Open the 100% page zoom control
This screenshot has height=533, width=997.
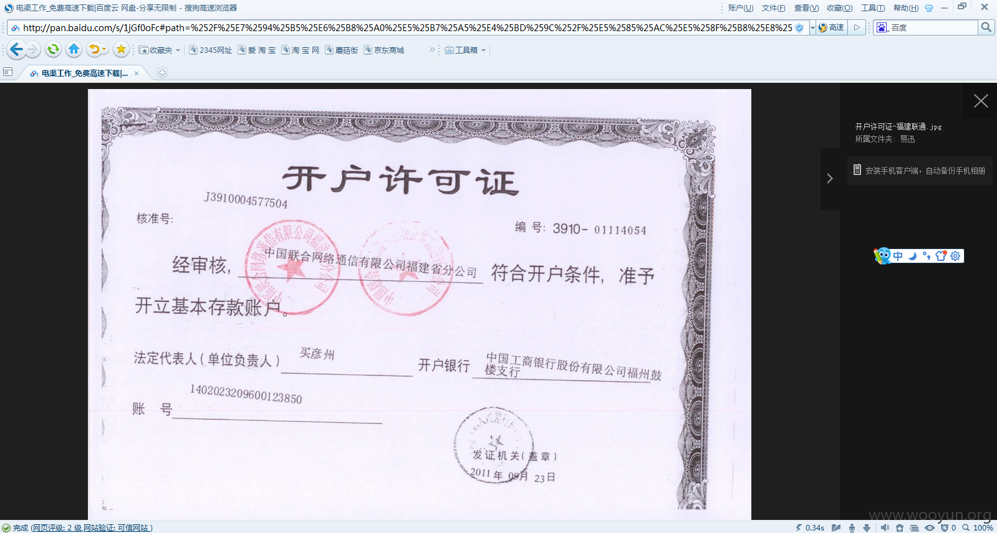pos(978,527)
